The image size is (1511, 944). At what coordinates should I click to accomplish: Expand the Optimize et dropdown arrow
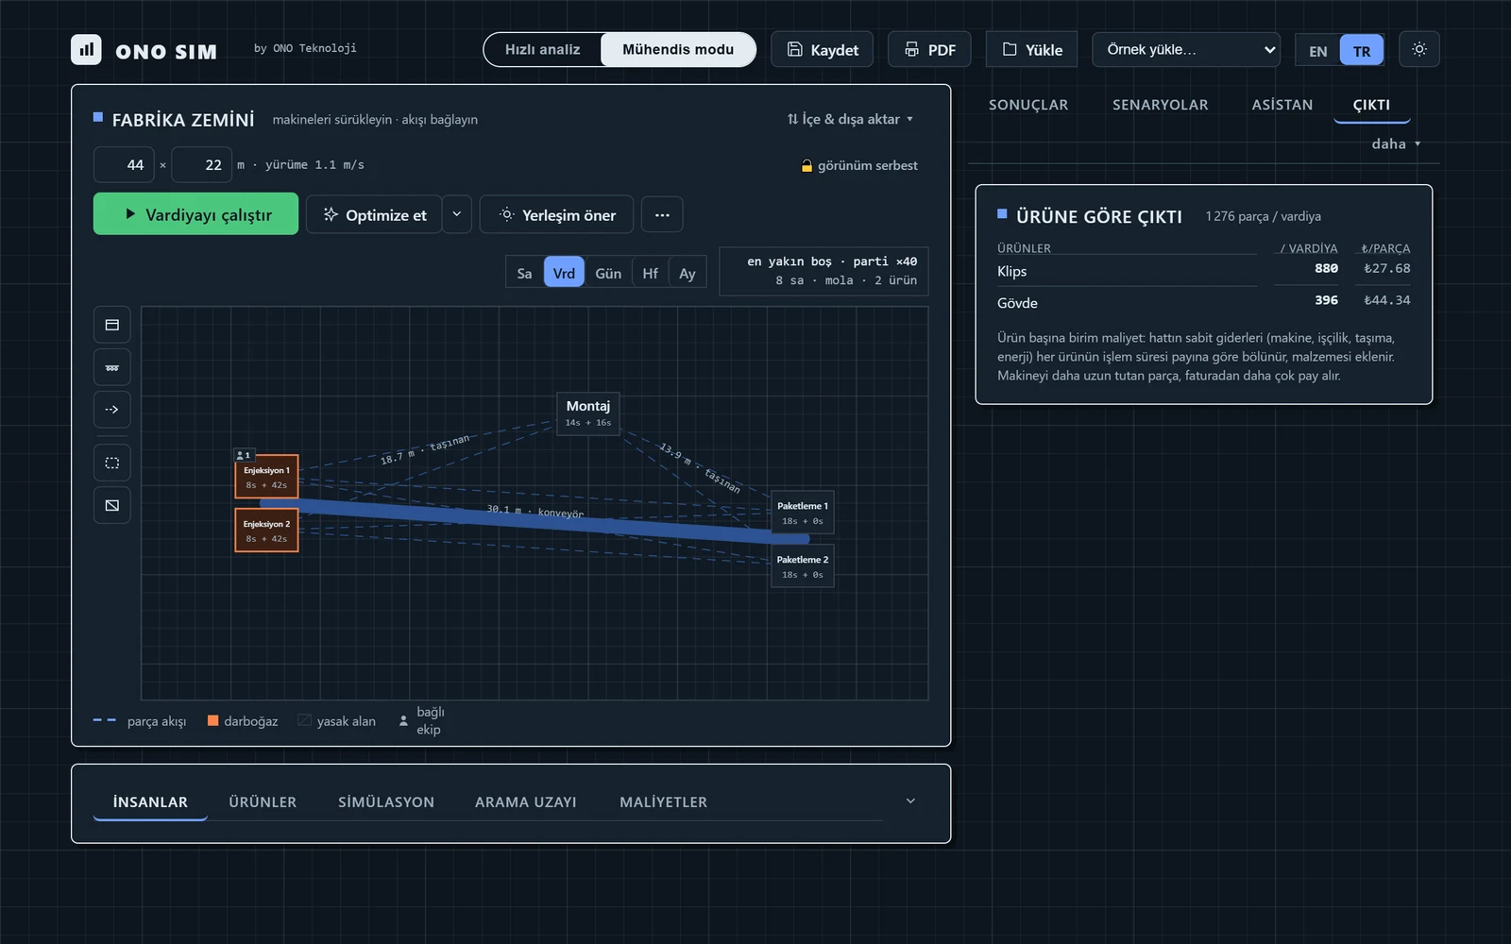tap(456, 215)
